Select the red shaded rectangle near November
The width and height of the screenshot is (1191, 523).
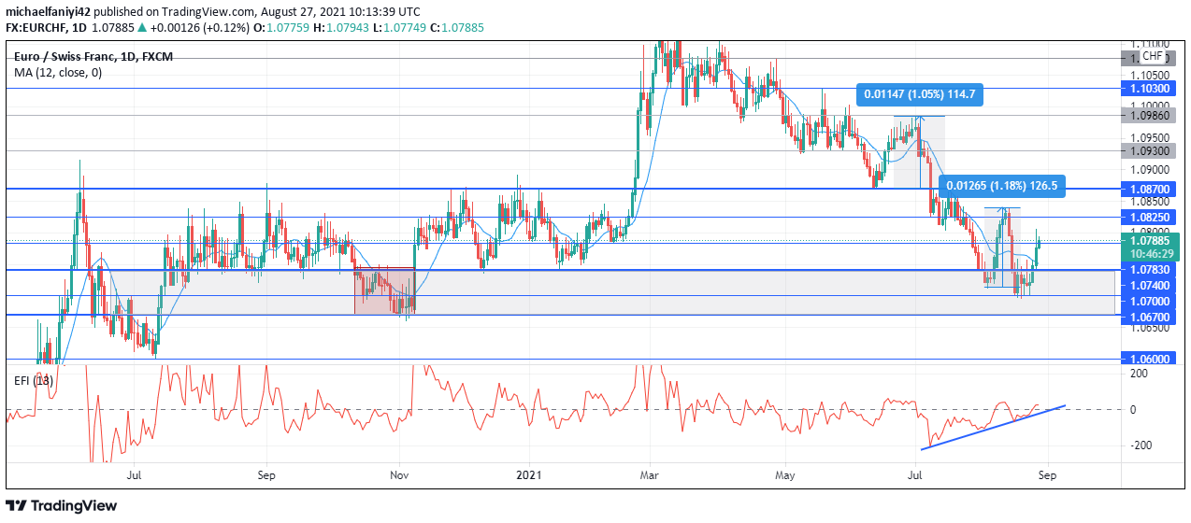[384, 290]
